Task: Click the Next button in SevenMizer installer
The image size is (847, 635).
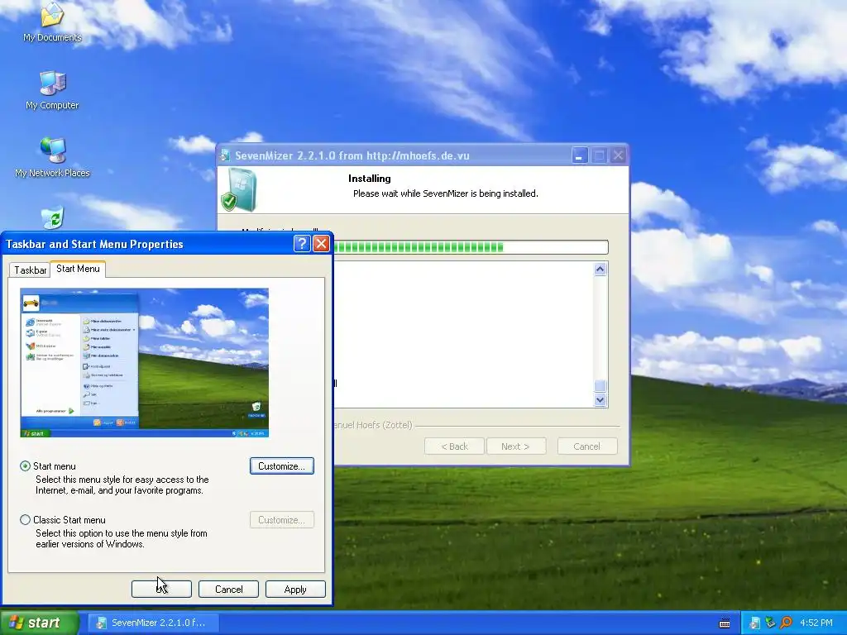Action: point(516,446)
